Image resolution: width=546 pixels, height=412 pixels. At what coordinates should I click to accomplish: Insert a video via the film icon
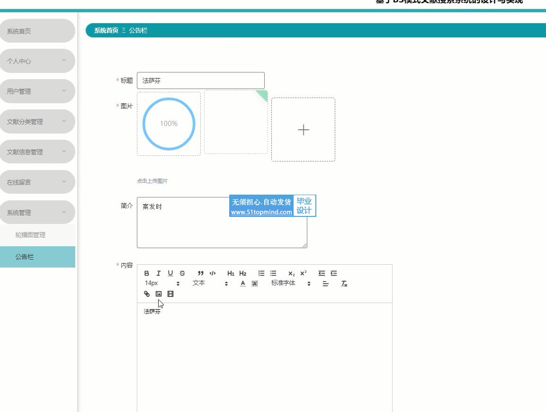coord(170,294)
